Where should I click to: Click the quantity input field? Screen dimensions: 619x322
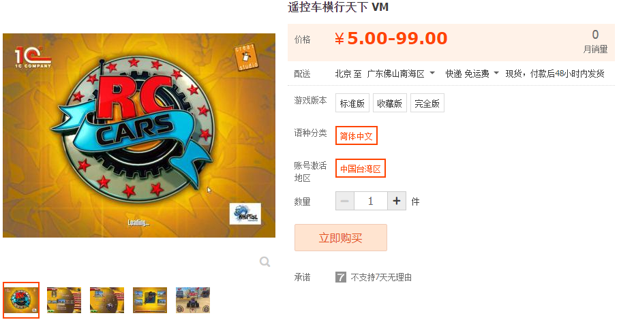(x=371, y=201)
